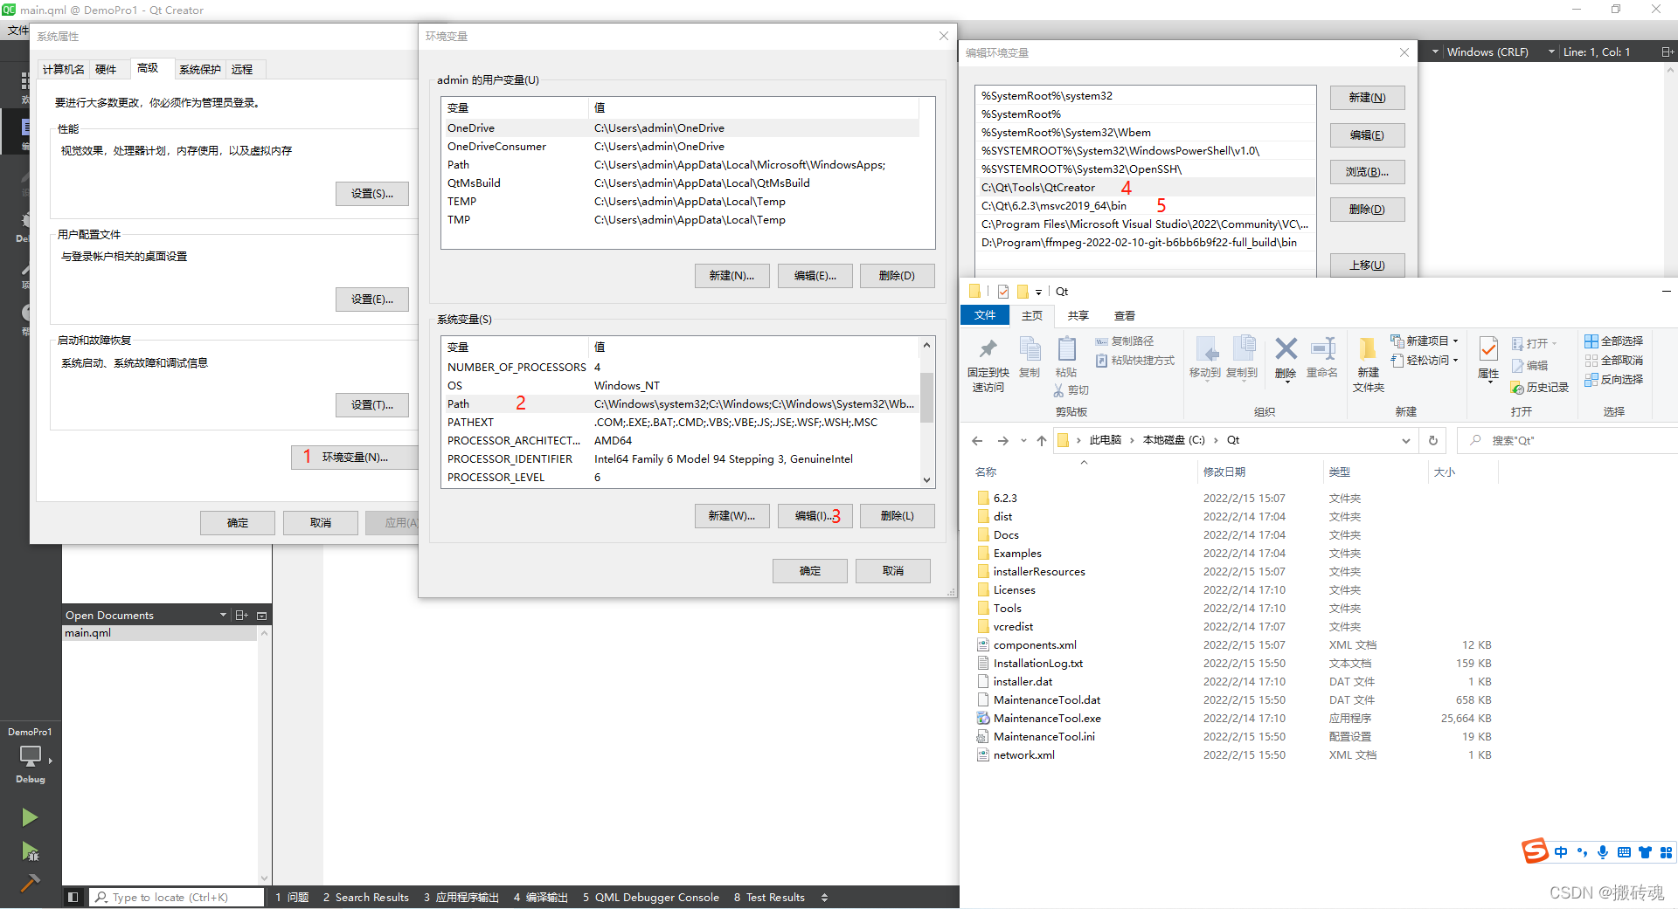Image resolution: width=1678 pixels, height=909 pixels.
Task: Click 环境变量(N)... button
Action: pos(355,457)
